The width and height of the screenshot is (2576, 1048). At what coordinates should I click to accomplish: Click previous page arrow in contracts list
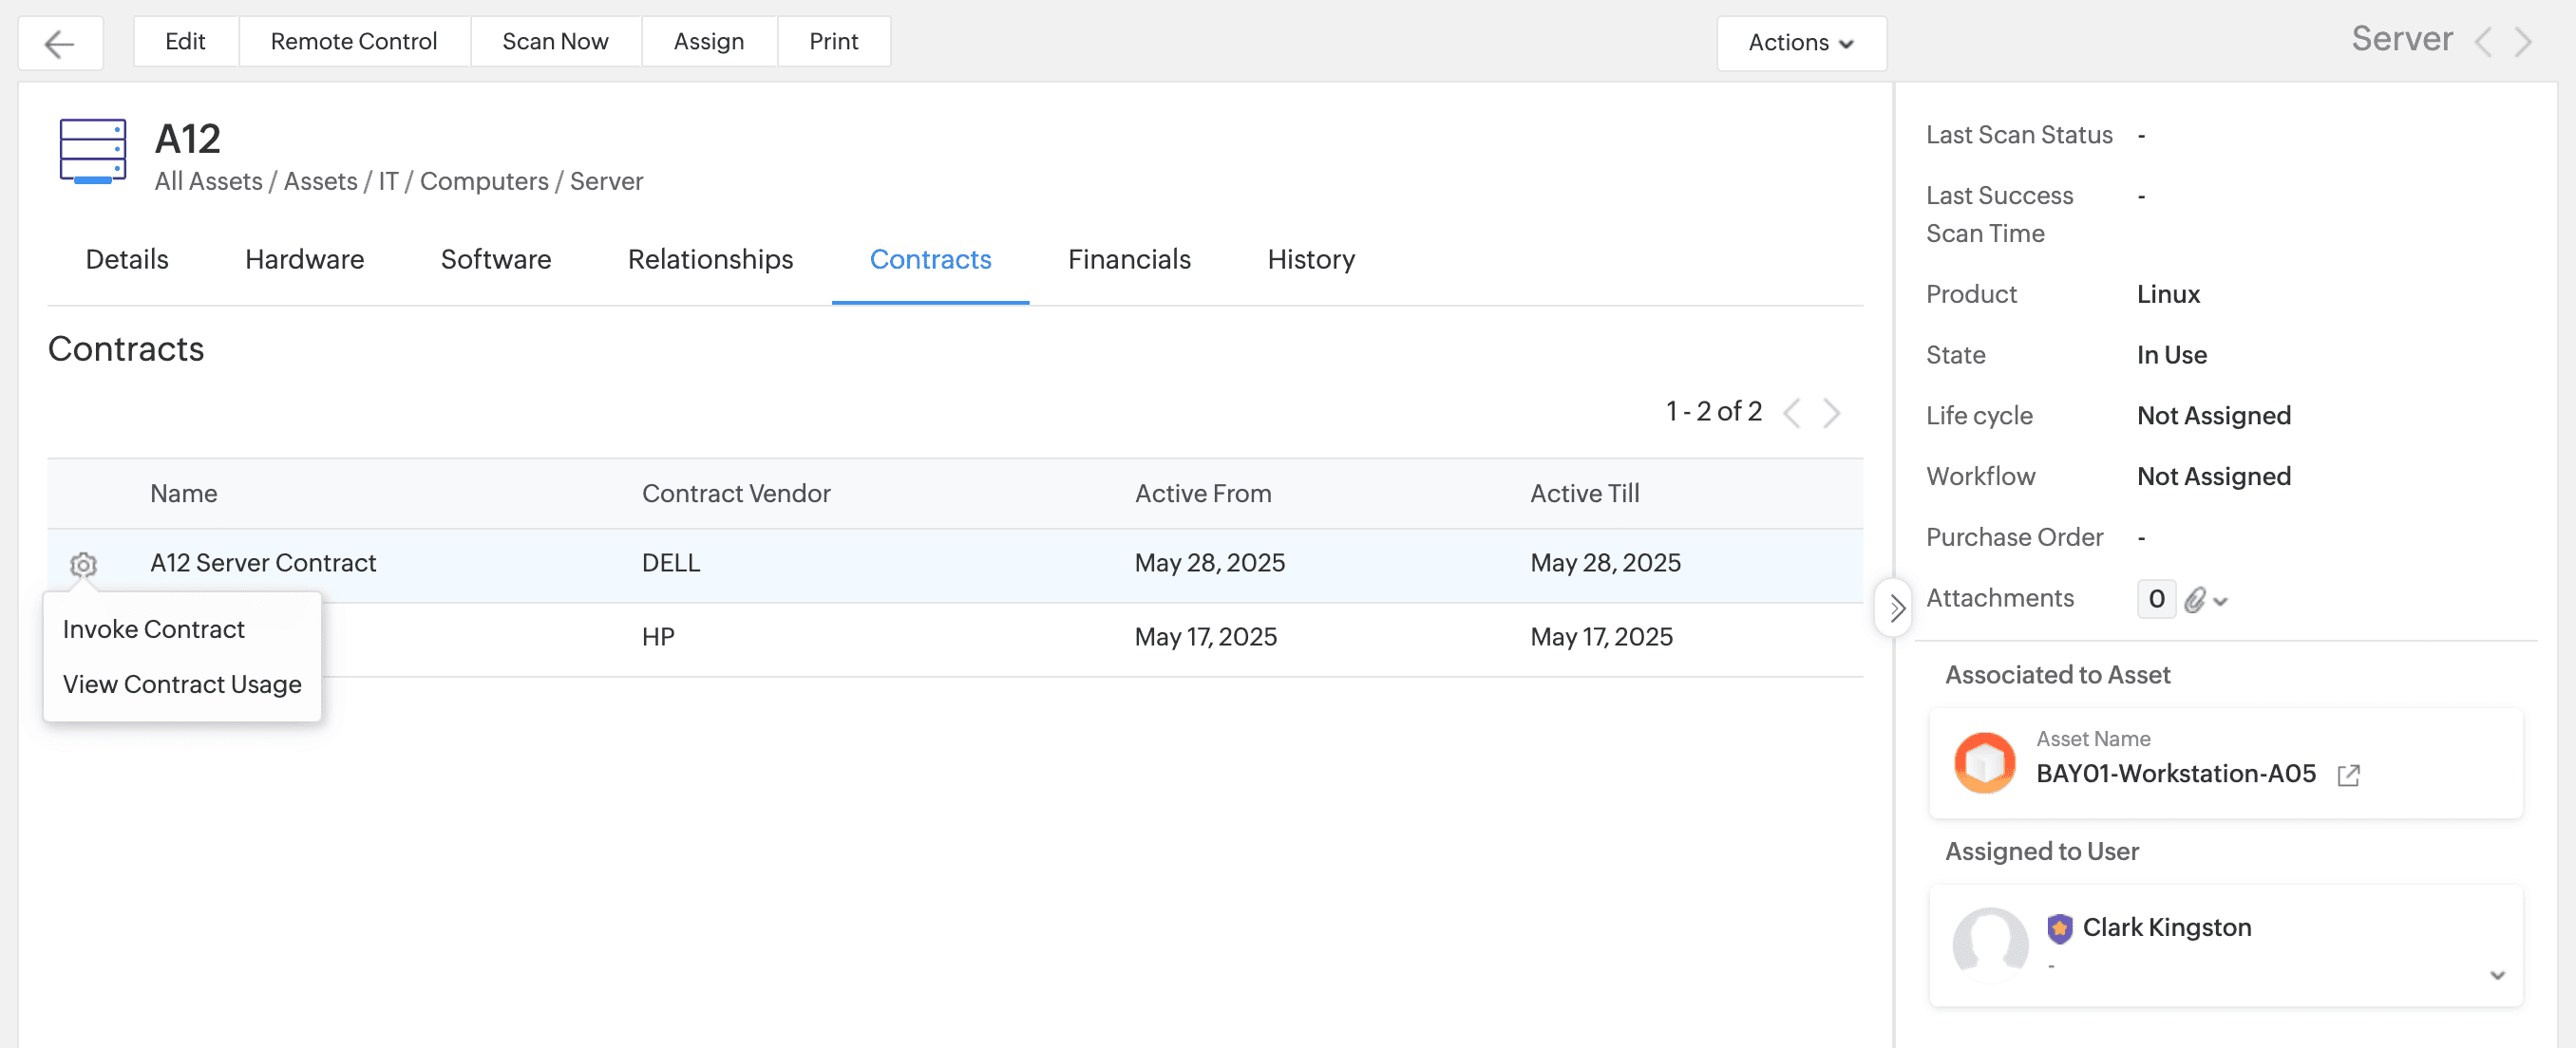pyautogui.click(x=1792, y=413)
